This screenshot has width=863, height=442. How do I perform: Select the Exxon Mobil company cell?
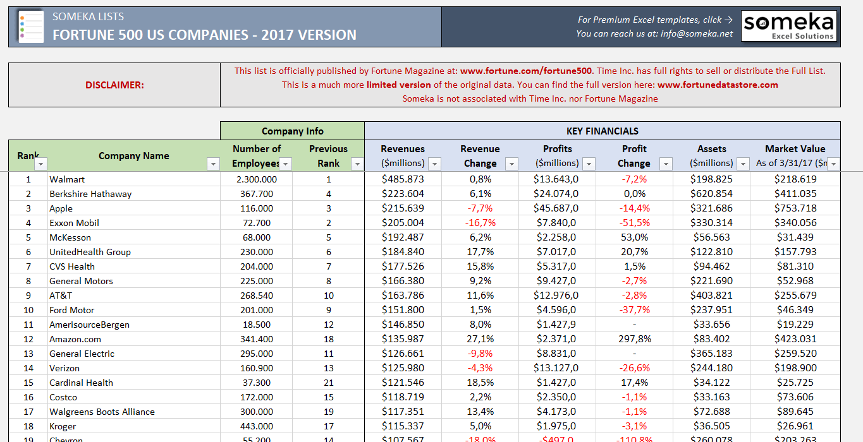point(134,223)
